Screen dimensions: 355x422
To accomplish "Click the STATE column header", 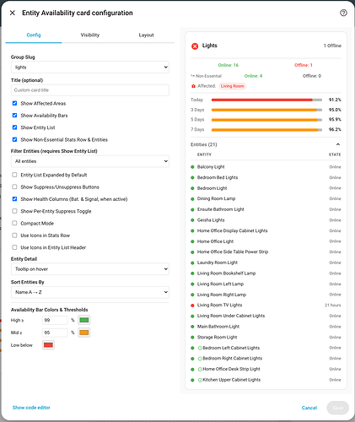I will pos(335,154).
